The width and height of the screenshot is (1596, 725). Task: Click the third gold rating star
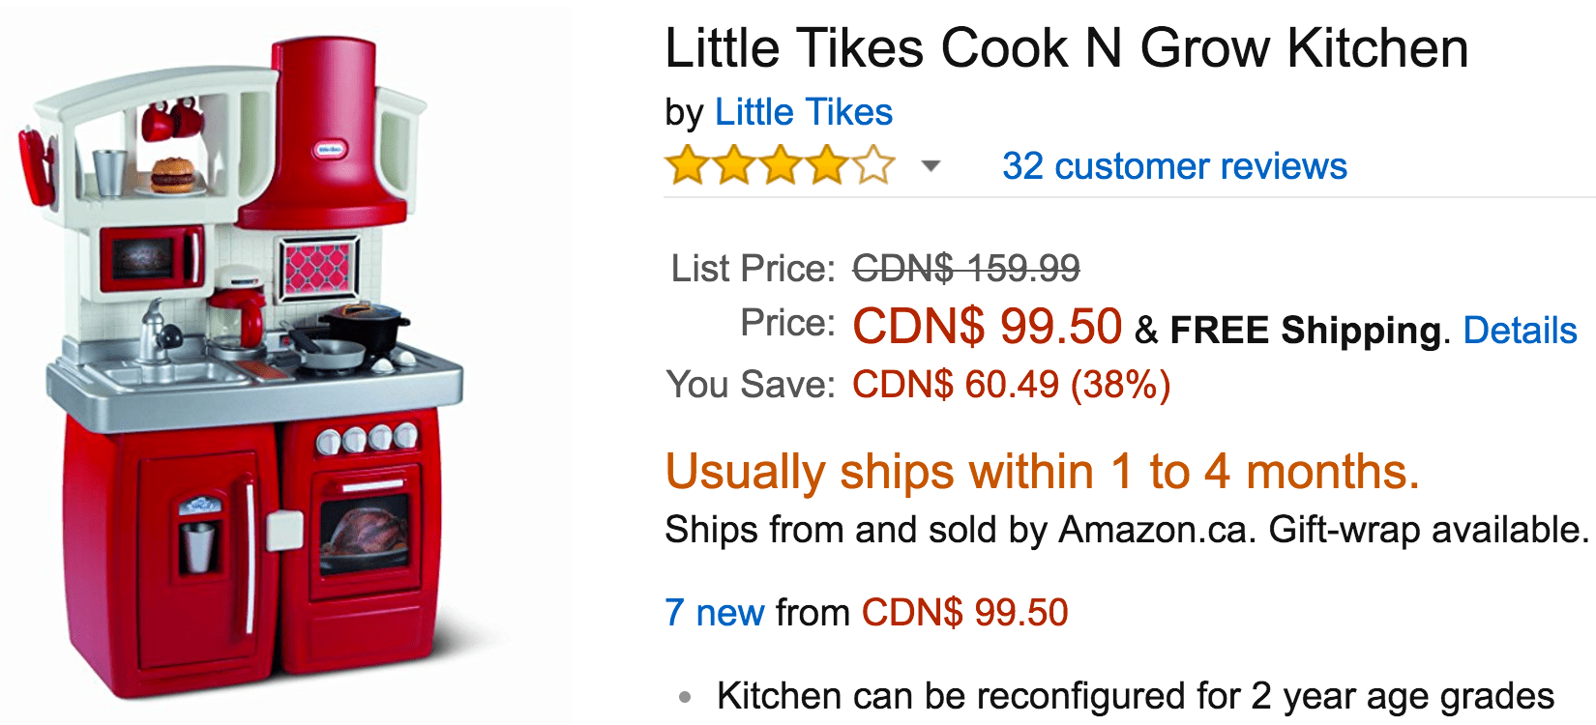tap(781, 165)
